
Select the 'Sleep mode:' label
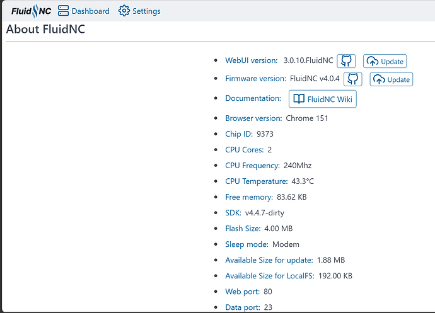pyautogui.click(x=247, y=244)
